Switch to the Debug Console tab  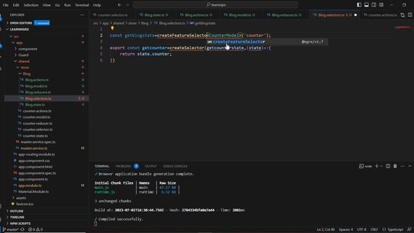coord(175,166)
